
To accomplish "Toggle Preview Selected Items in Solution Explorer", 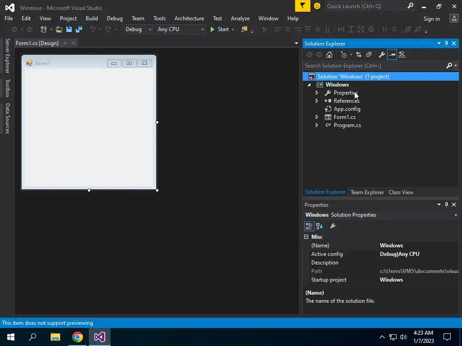I will point(392,55).
